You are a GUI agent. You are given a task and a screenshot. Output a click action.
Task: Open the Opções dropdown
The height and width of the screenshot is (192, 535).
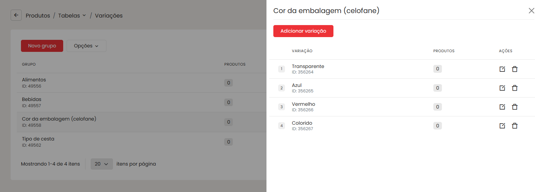pos(86,46)
